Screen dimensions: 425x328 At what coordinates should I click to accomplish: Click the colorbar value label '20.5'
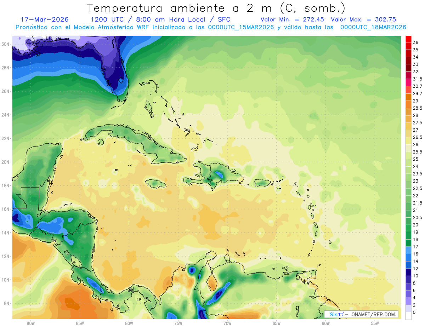(418, 218)
